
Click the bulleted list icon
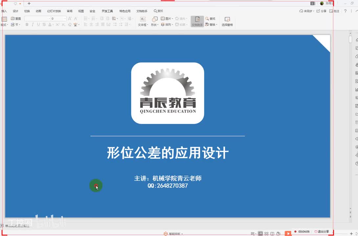[x=86, y=18]
